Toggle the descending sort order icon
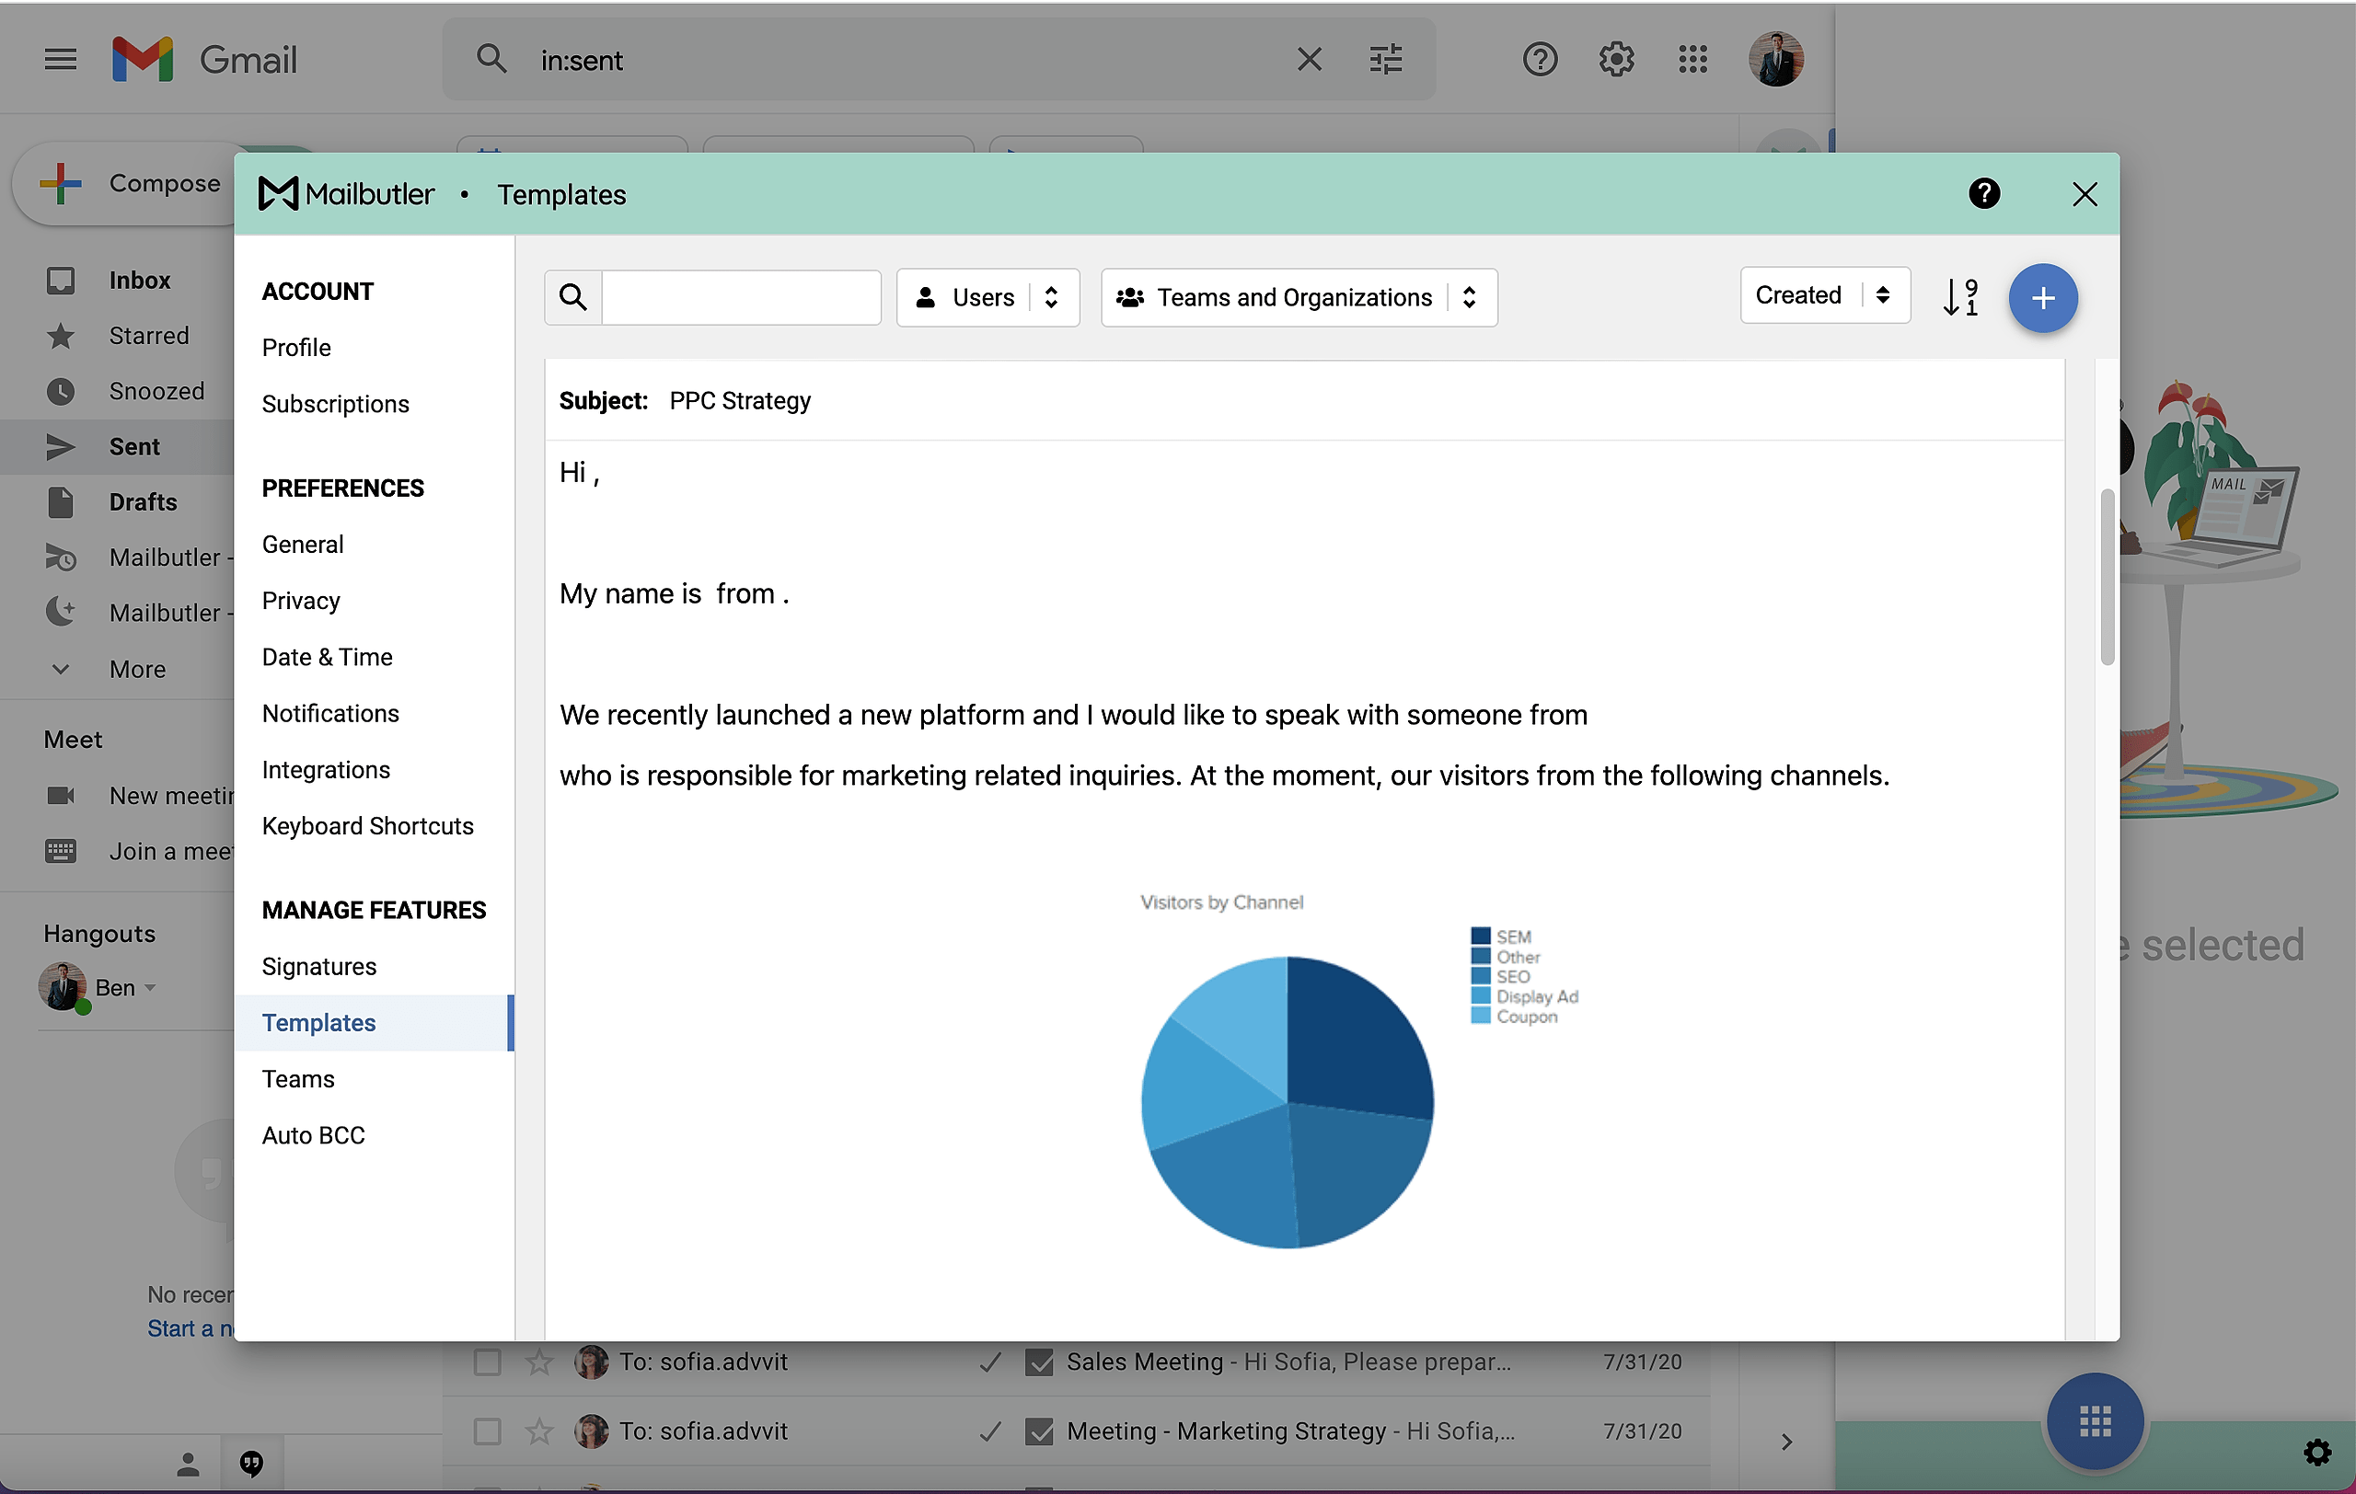2356x1494 pixels. (x=1959, y=296)
